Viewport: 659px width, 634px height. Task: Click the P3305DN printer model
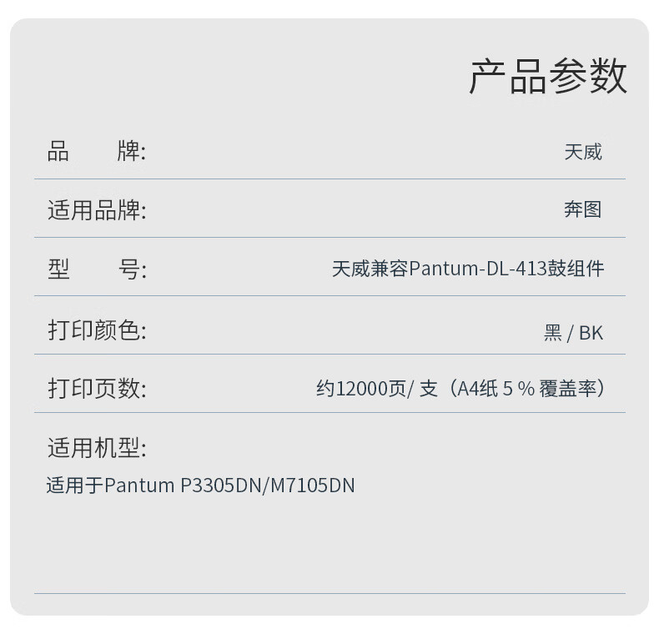pyautogui.click(x=220, y=486)
